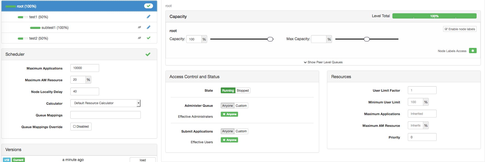Select the test1 queue in tree
485x162 pixels.
tap(38, 17)
